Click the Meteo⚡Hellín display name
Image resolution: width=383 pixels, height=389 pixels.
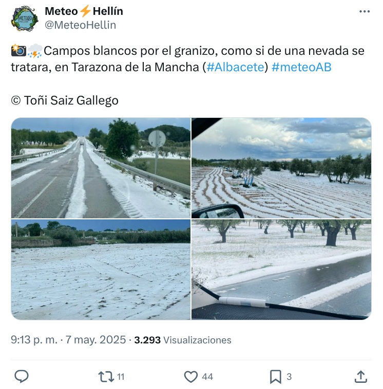click(x=84, y=11)
